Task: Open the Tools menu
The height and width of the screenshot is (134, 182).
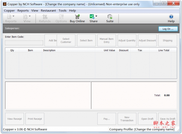Action: [x=62, y=11]
